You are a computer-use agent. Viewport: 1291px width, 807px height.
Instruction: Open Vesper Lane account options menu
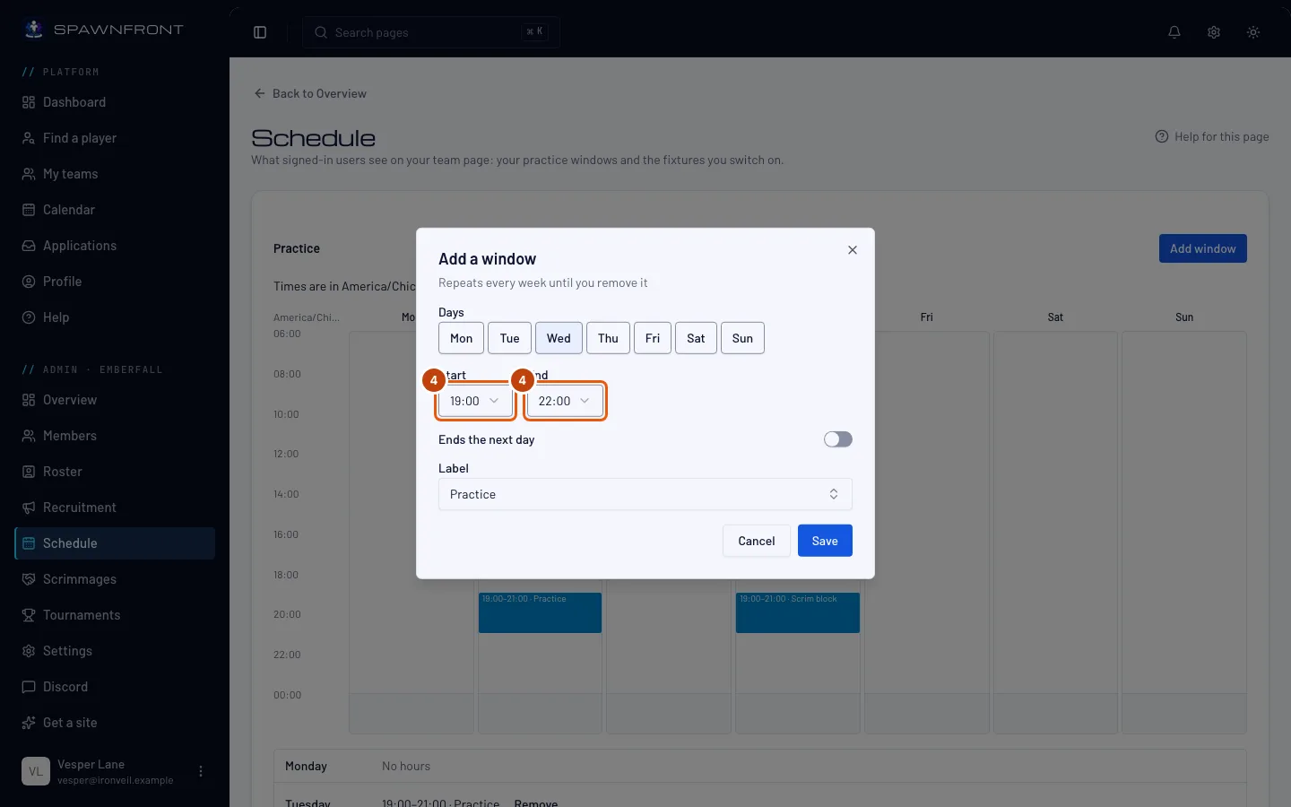coord(201,771)
